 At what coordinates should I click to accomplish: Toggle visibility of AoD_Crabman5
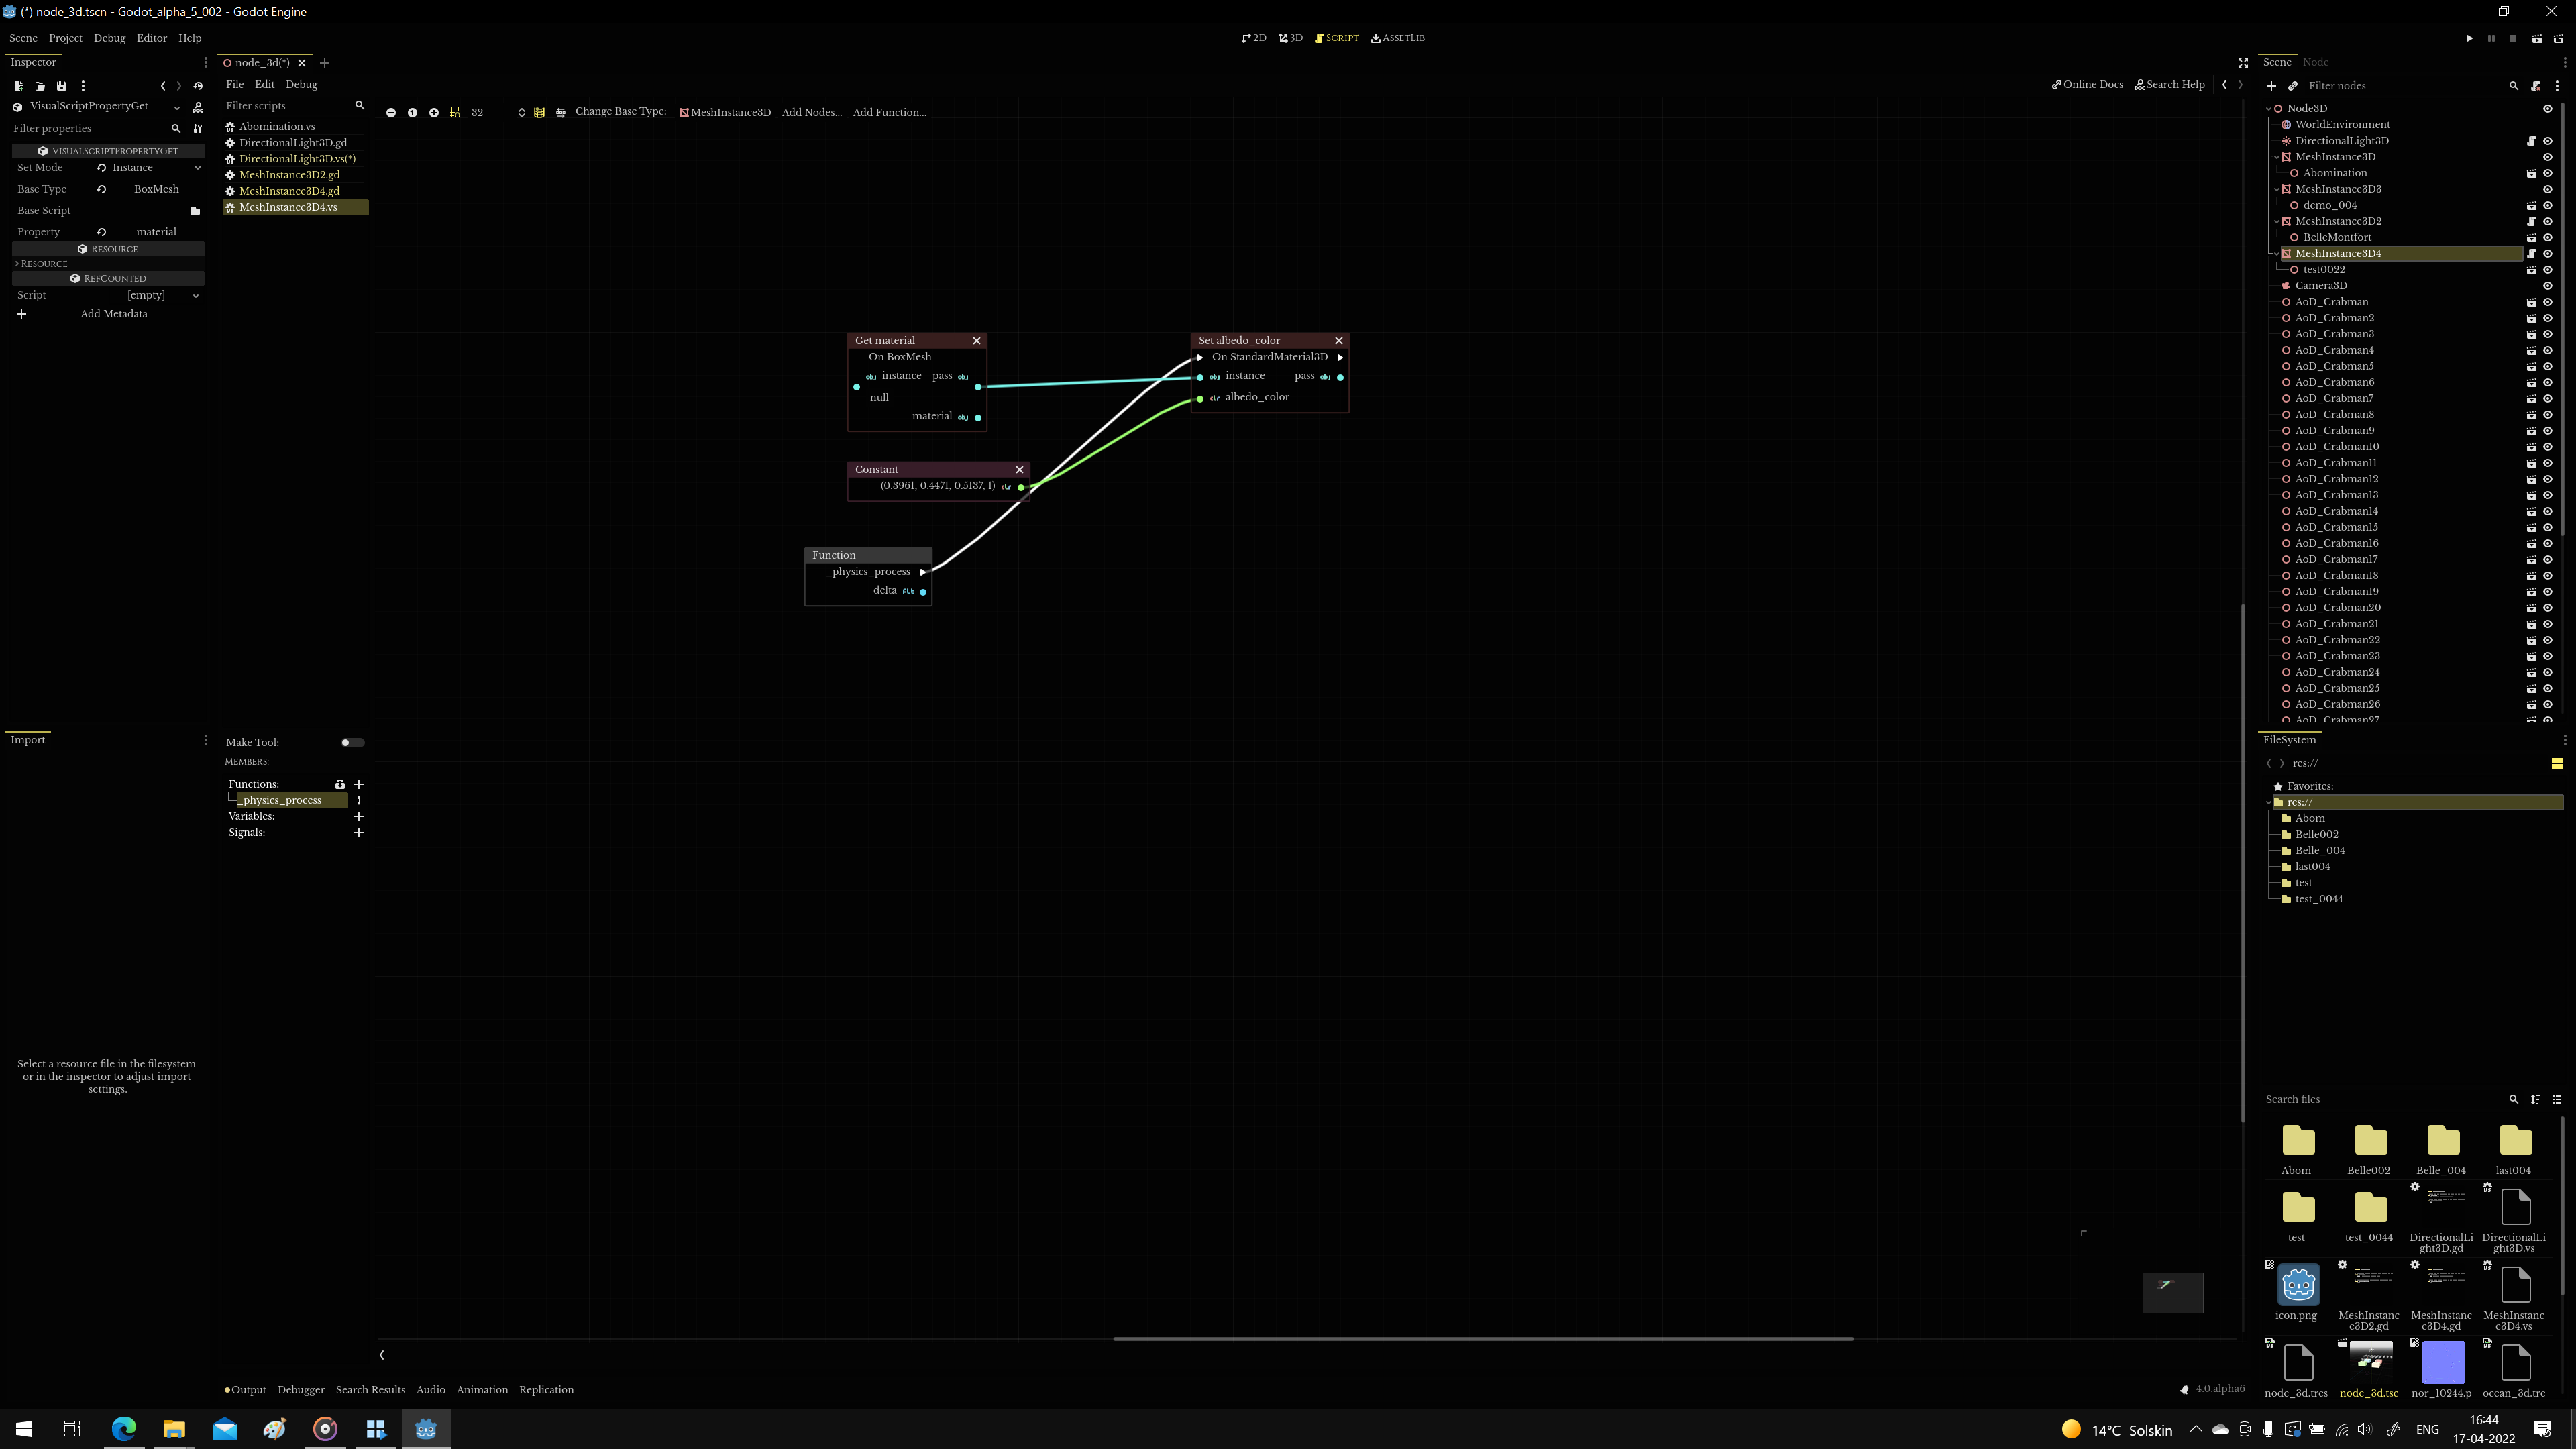click(x=2547, y=366)
